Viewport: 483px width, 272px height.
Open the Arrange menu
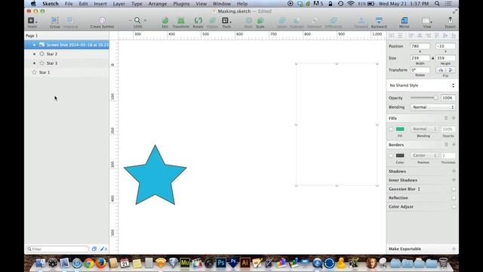pos(158,4)
